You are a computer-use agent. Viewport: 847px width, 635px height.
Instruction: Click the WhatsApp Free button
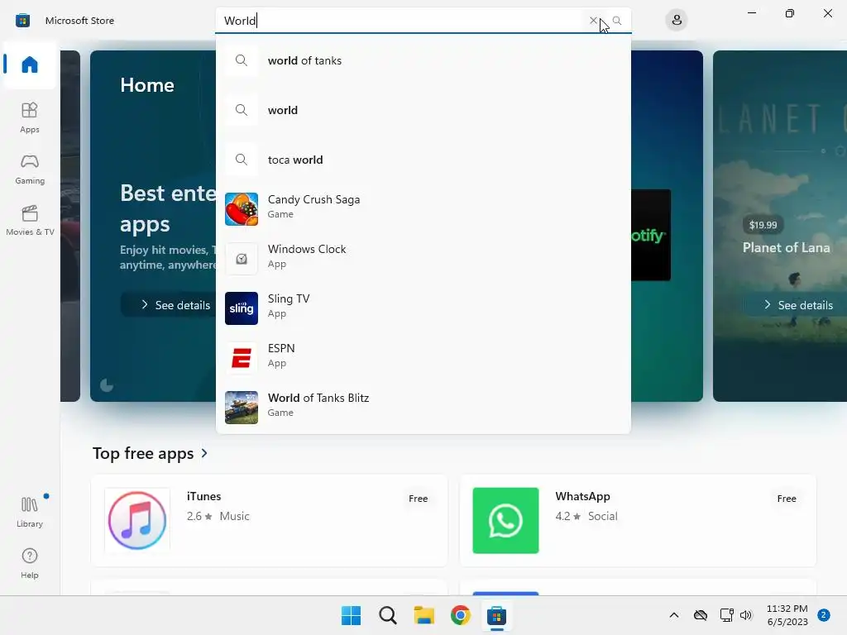787,499
